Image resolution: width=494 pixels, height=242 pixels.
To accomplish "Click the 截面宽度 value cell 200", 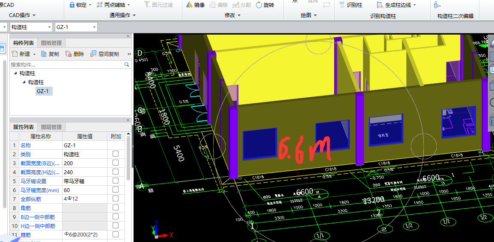I will 85,163.
